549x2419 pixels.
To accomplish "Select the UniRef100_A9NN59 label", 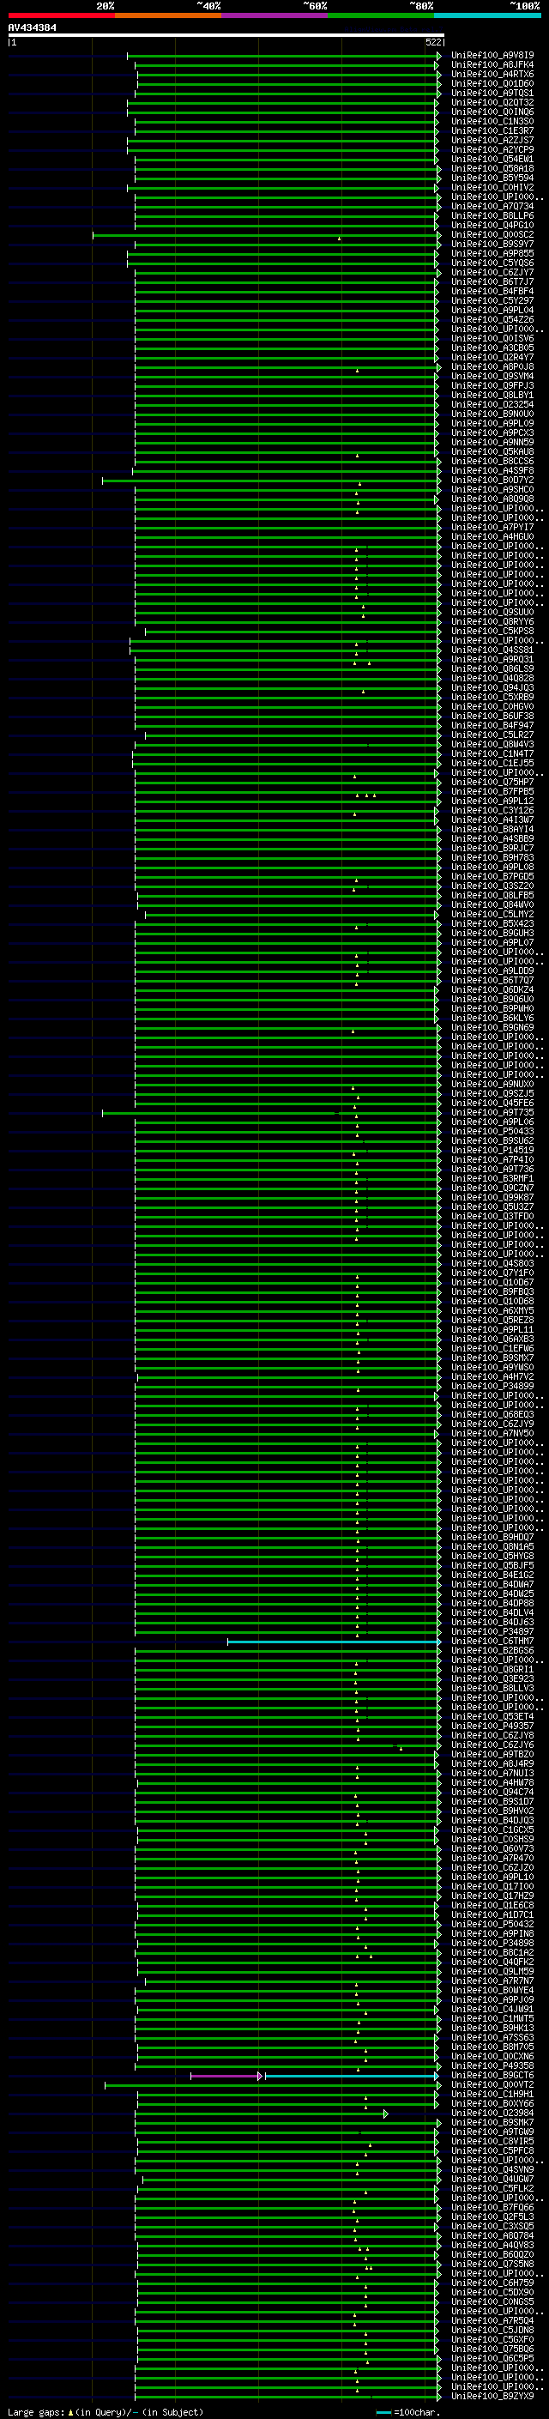I will 492,442.
